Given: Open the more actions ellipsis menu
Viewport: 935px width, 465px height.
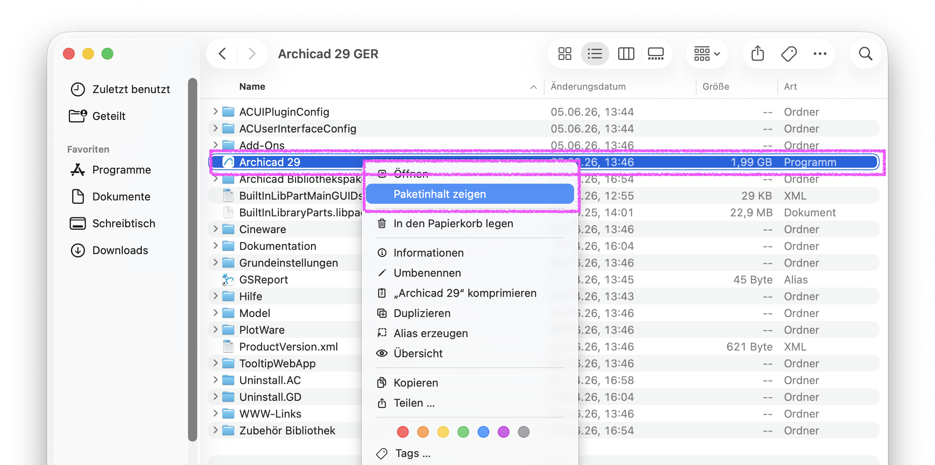Looking at the screenshot, I should click(x=820, y=54).
